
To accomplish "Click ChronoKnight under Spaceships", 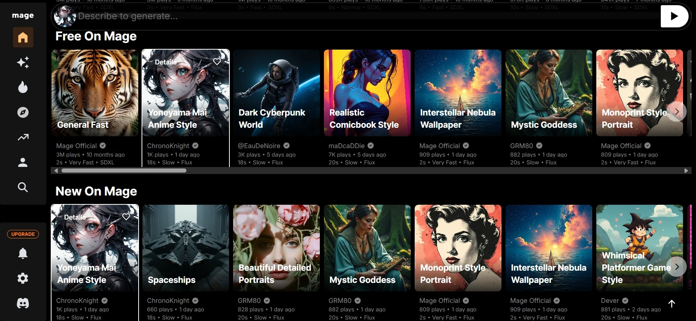I will (x=168, y=301).
